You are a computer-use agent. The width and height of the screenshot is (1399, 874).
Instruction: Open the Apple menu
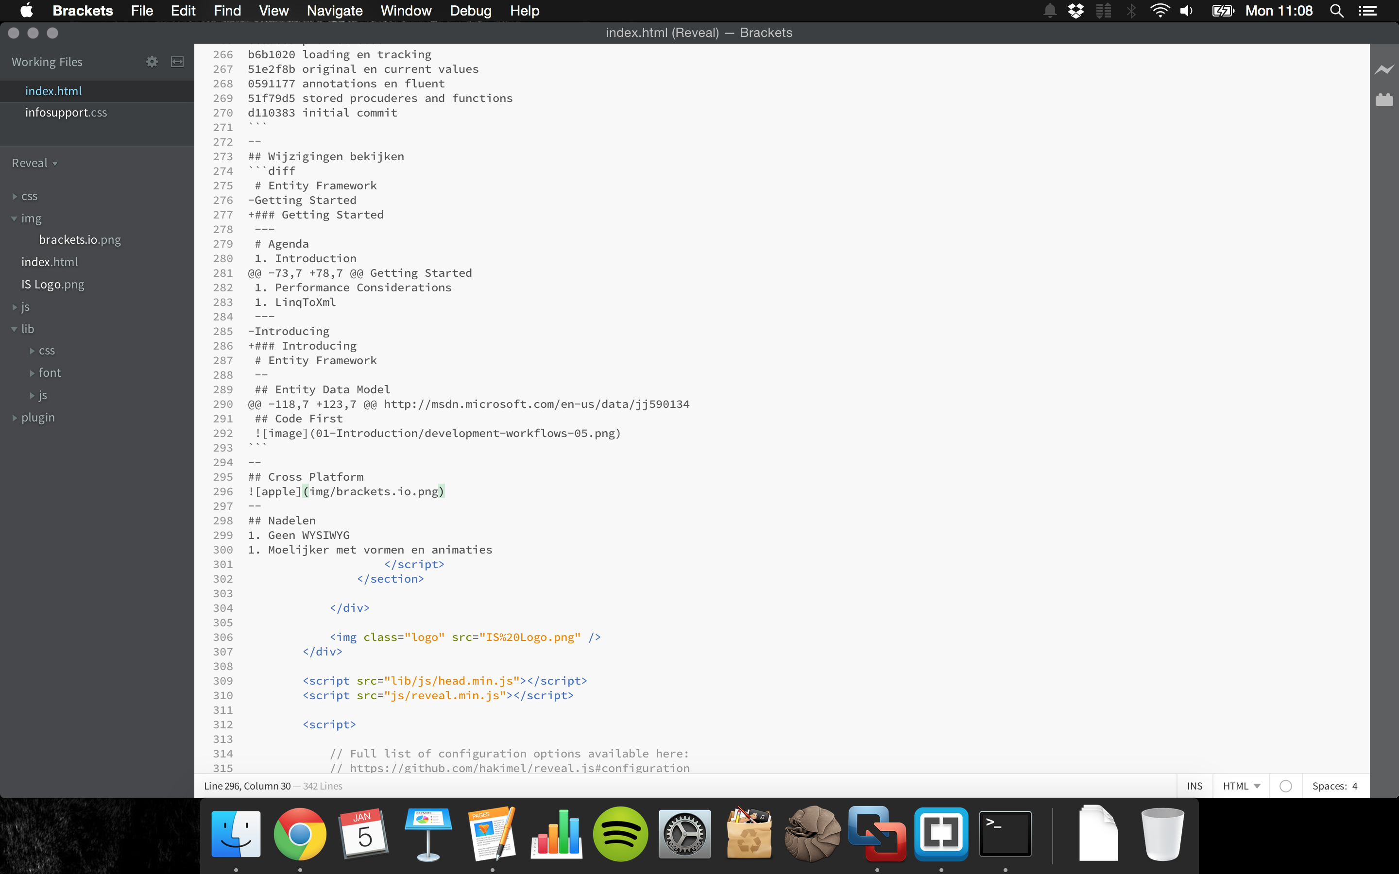click(27, 11)
